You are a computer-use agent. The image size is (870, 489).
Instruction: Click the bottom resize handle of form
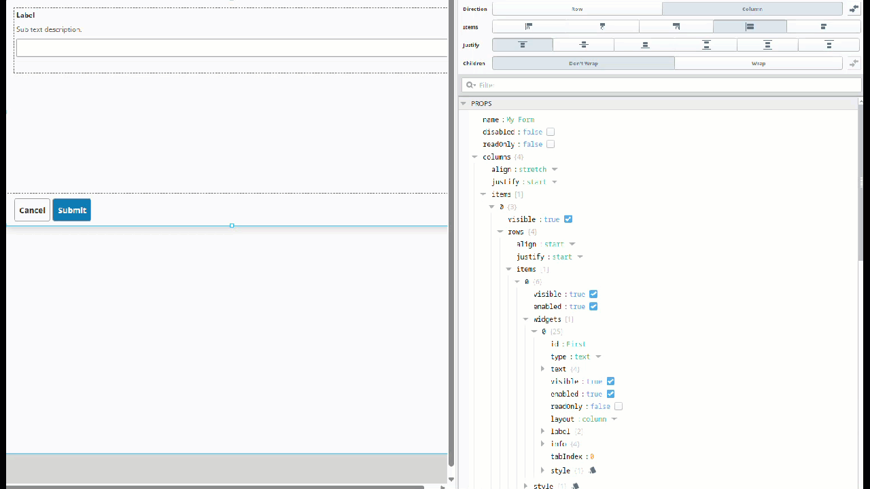(232, 225)
